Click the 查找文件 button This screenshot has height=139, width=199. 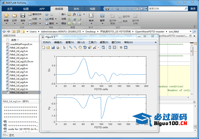tap(35, 14)
